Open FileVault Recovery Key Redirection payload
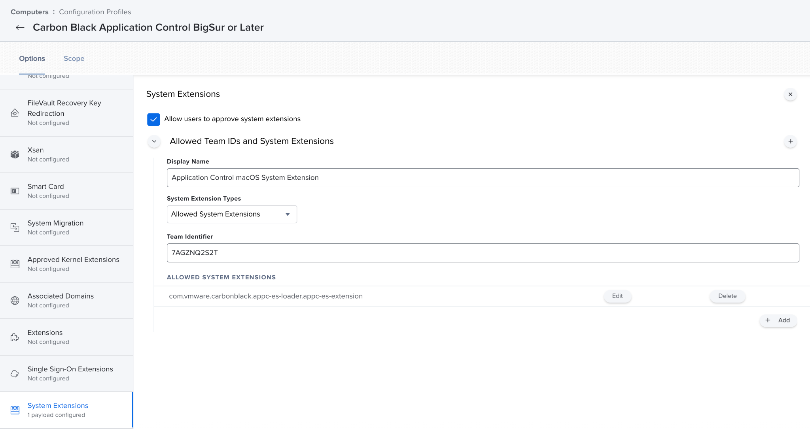Screen dimensions: 810x429 [x=66, y=113]
